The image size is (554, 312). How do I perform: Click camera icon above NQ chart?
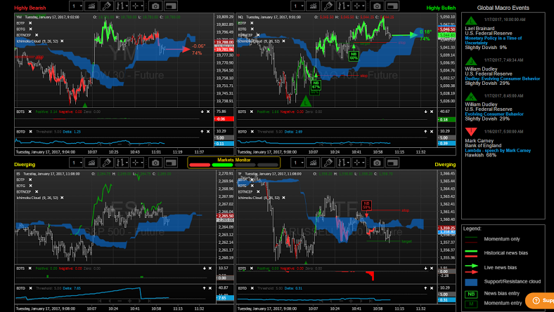(376, 6)
